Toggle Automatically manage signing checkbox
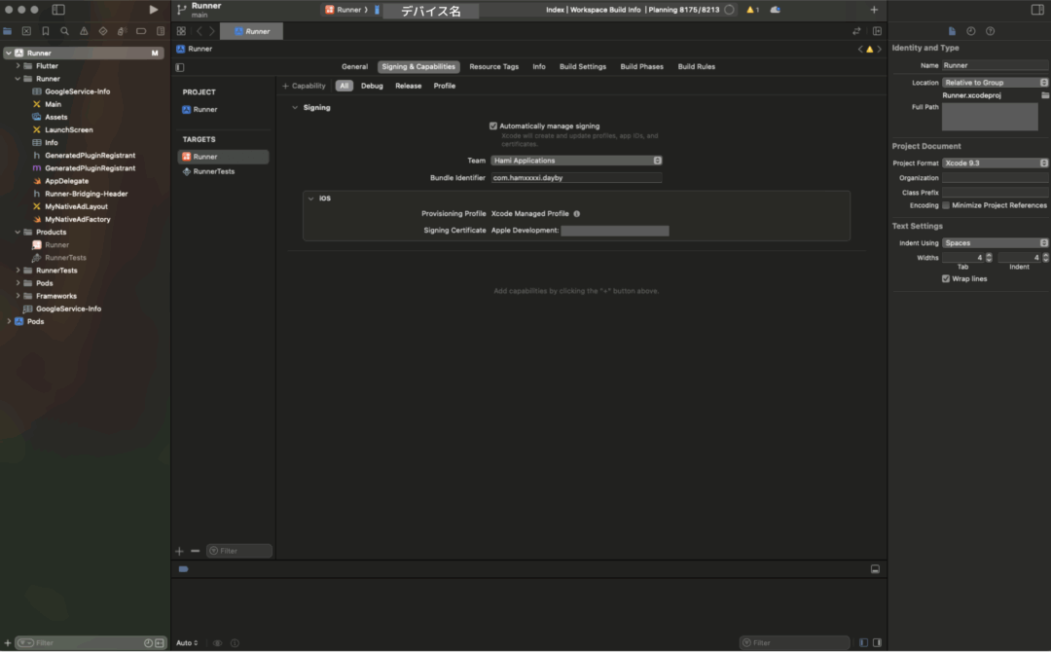 pyautogui.click(x=493, y=126)
